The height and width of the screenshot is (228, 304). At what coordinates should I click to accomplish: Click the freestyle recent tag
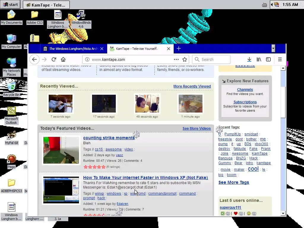point(225,139)
